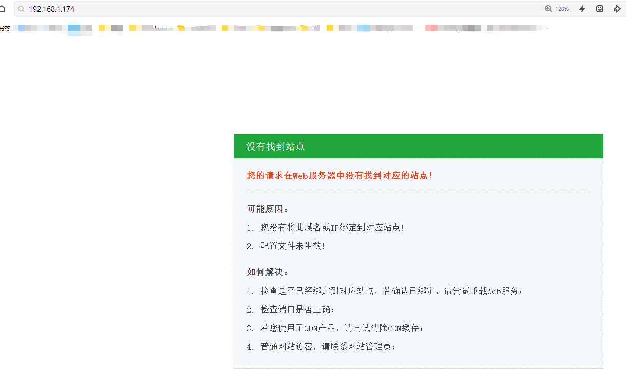Click the 书签 bookmarks label
Image resolution: width=626 pixels, height=381 pixels.
pyautogui.click(x=5, y=28)
